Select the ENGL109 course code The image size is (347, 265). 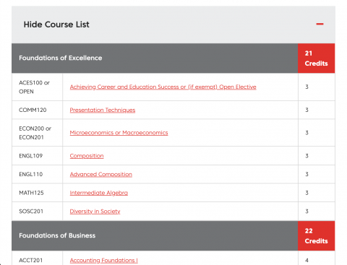31,156
